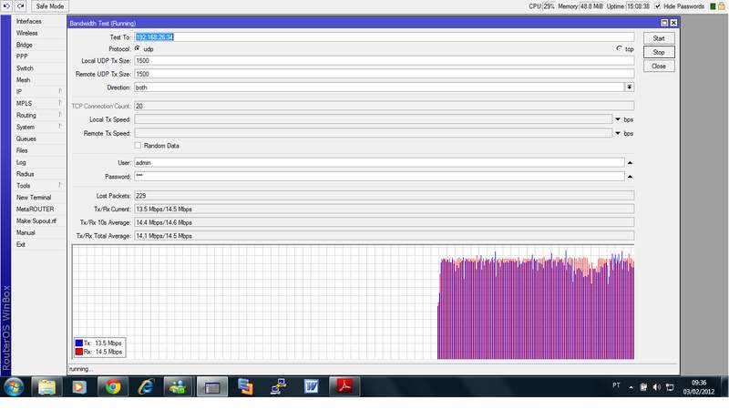Image resolution: width=729 pixels, height=410 pixels.
Task: Enable the Random Data checkbox
Action: point(138,145)
